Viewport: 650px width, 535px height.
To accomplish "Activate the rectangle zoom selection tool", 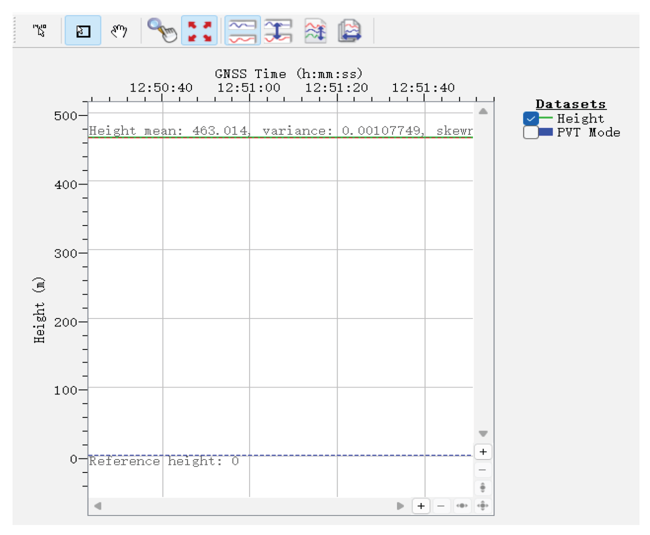I will [83, 31].
